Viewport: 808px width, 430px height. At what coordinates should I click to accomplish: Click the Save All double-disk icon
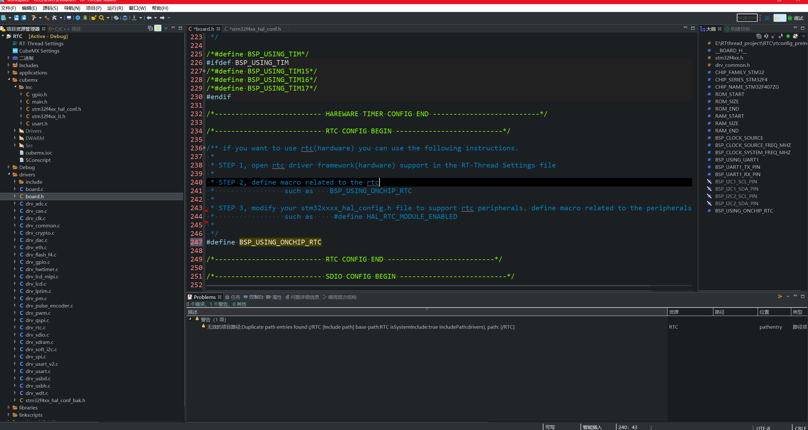coord(24,18)
